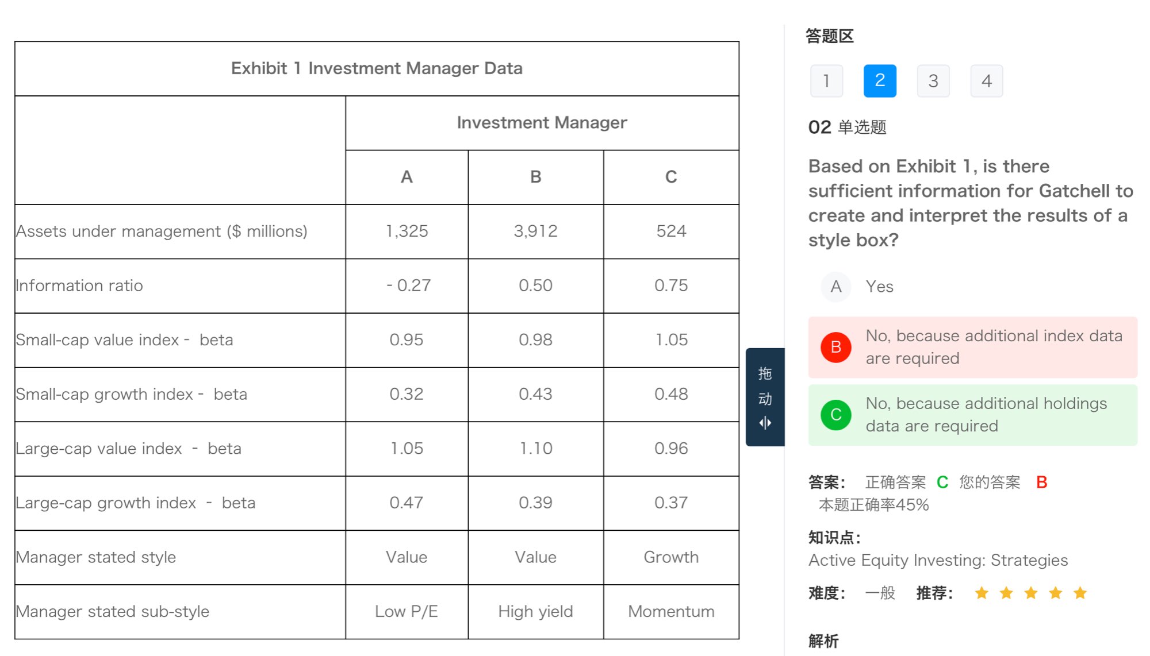The height and width of the screenshot is (656, 1150).
Task: Jump to question 4 tab
Action: coord(987,81)
